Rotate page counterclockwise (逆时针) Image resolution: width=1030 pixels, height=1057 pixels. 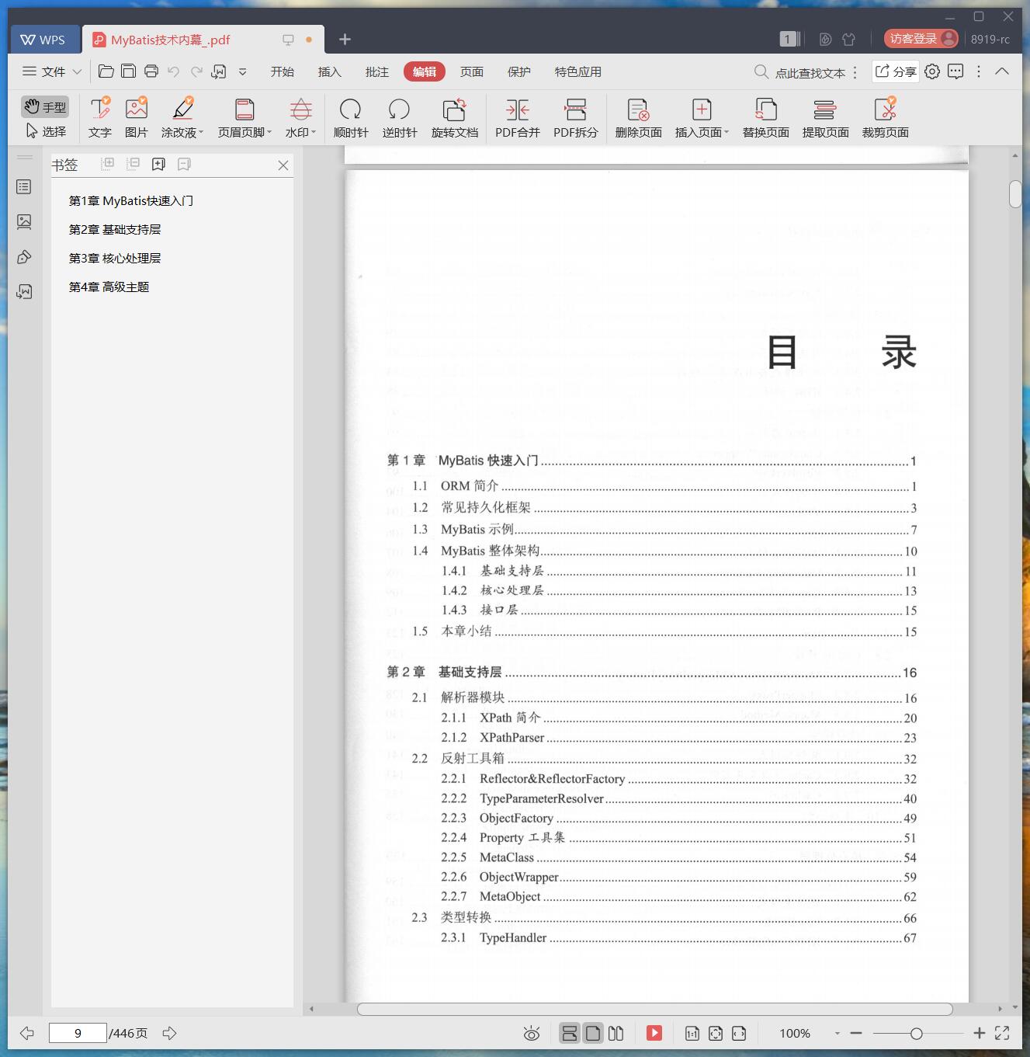pos(399,117)
